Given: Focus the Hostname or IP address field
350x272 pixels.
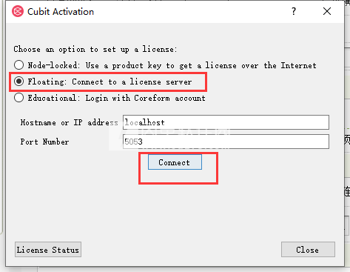Looking at the screenshot, I should click(x=226, y=122).
